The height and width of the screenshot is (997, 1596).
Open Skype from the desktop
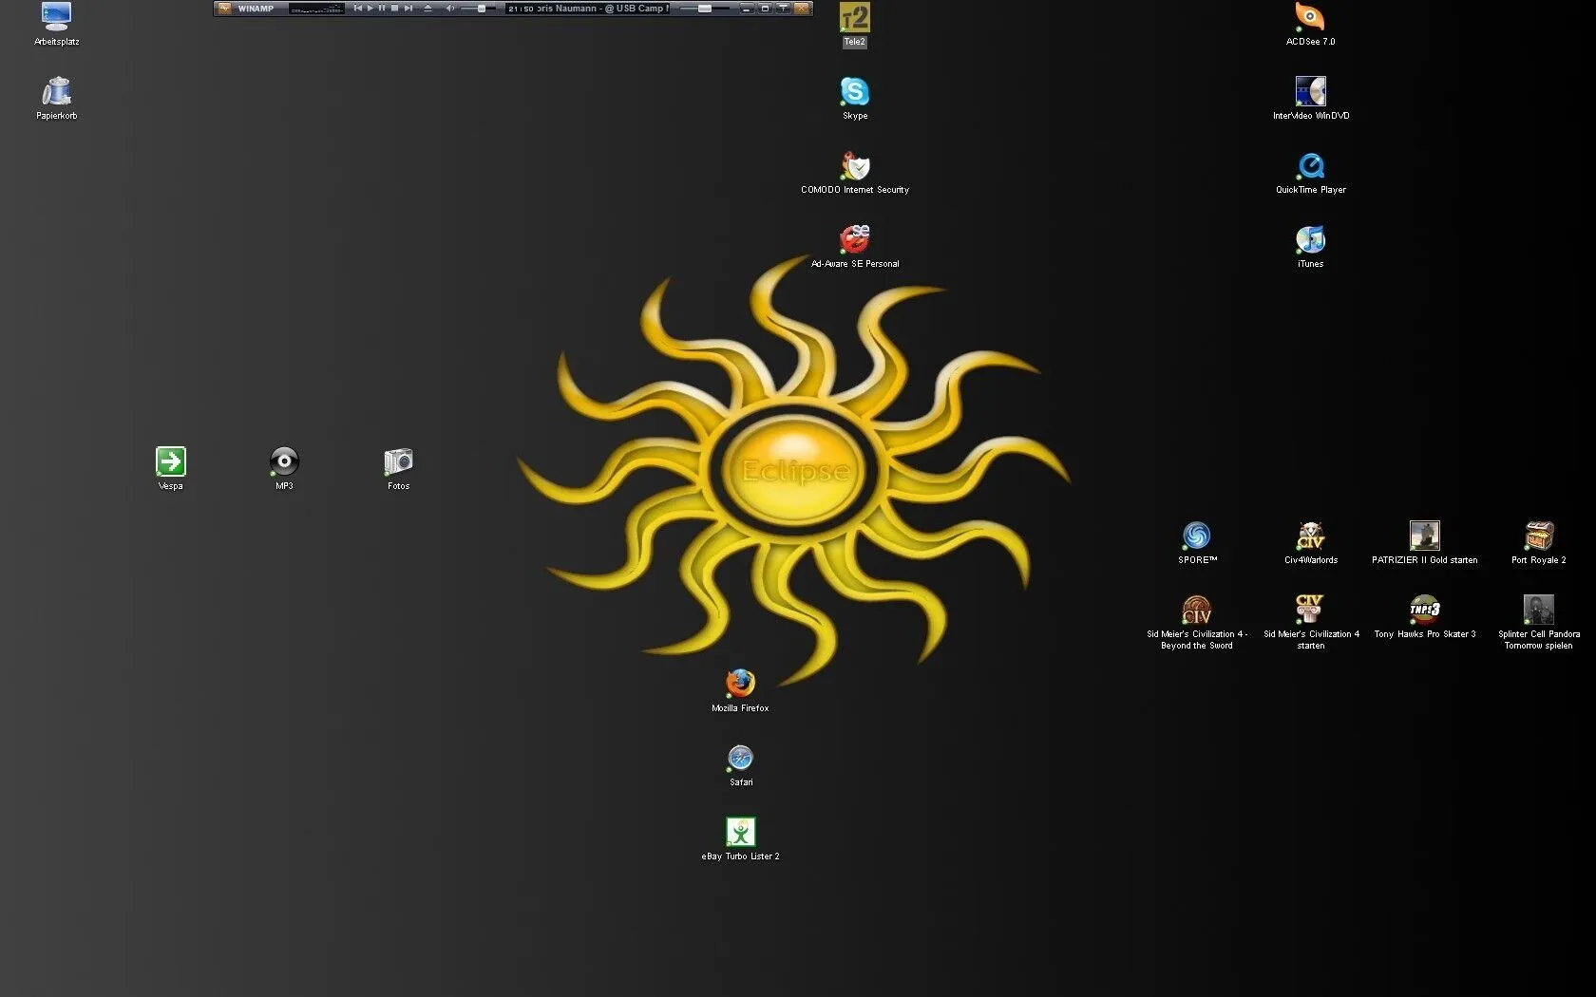(854, 92)
